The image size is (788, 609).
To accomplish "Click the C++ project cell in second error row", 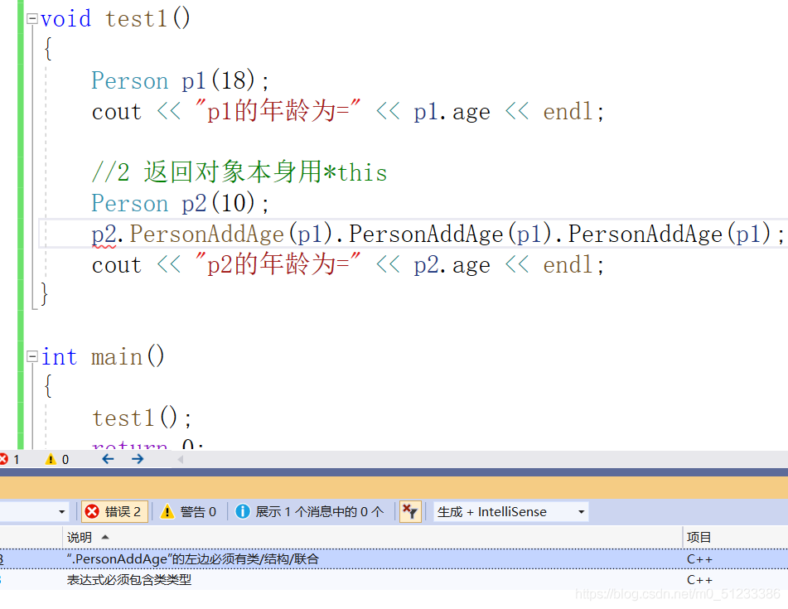I will click(x=699, y=580).
